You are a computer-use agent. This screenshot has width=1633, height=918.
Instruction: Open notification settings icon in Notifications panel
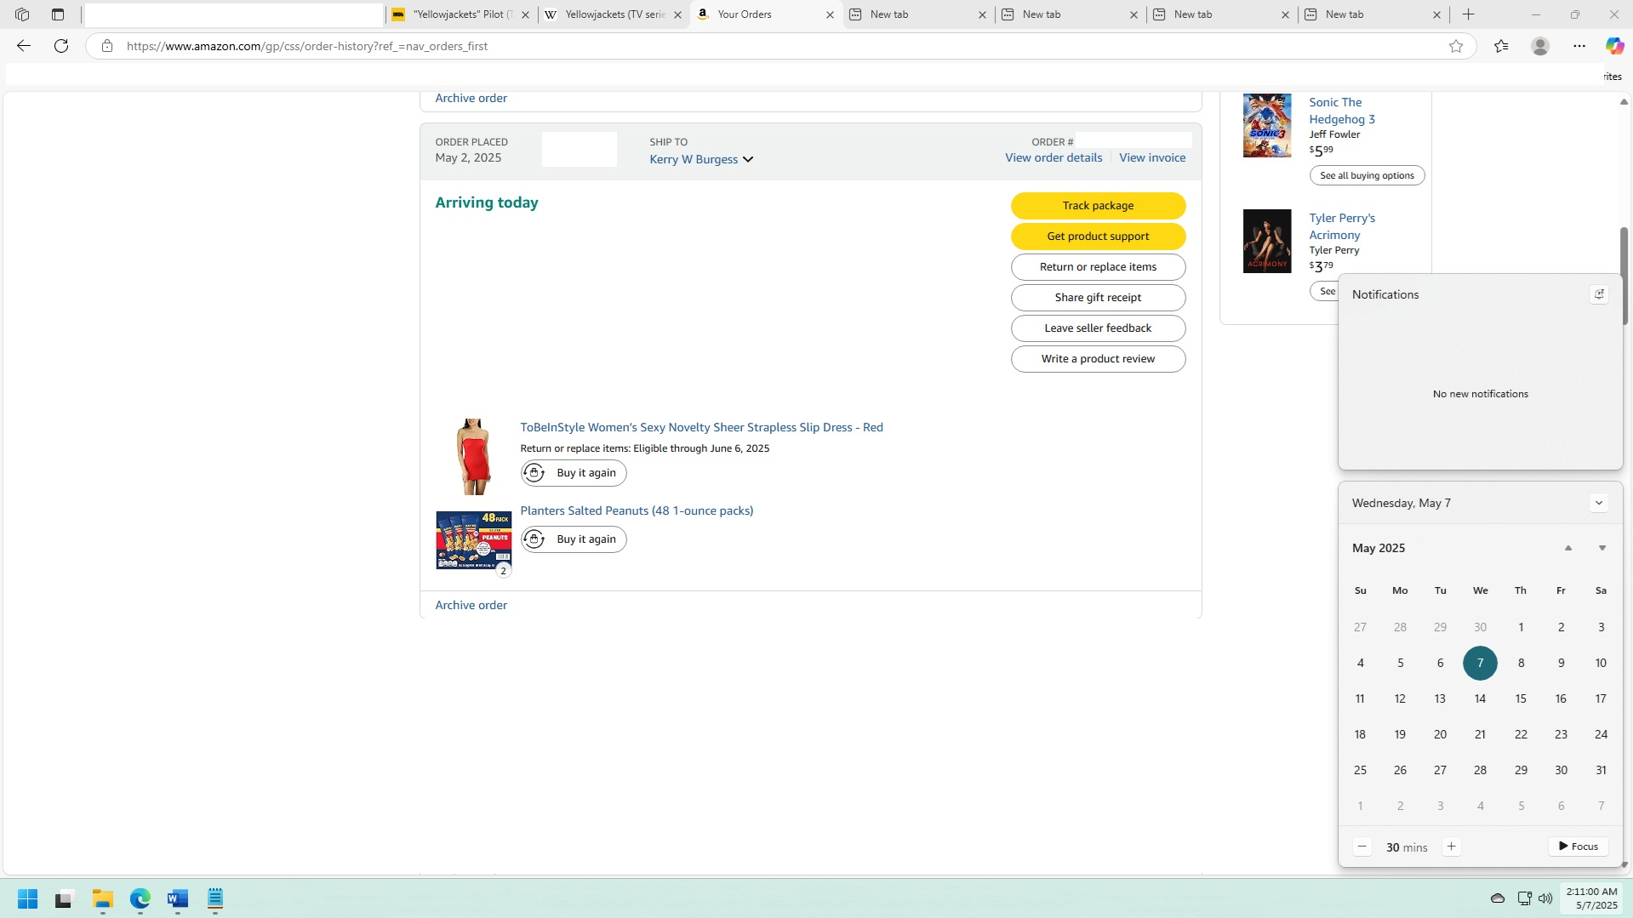coord(1599,294)
